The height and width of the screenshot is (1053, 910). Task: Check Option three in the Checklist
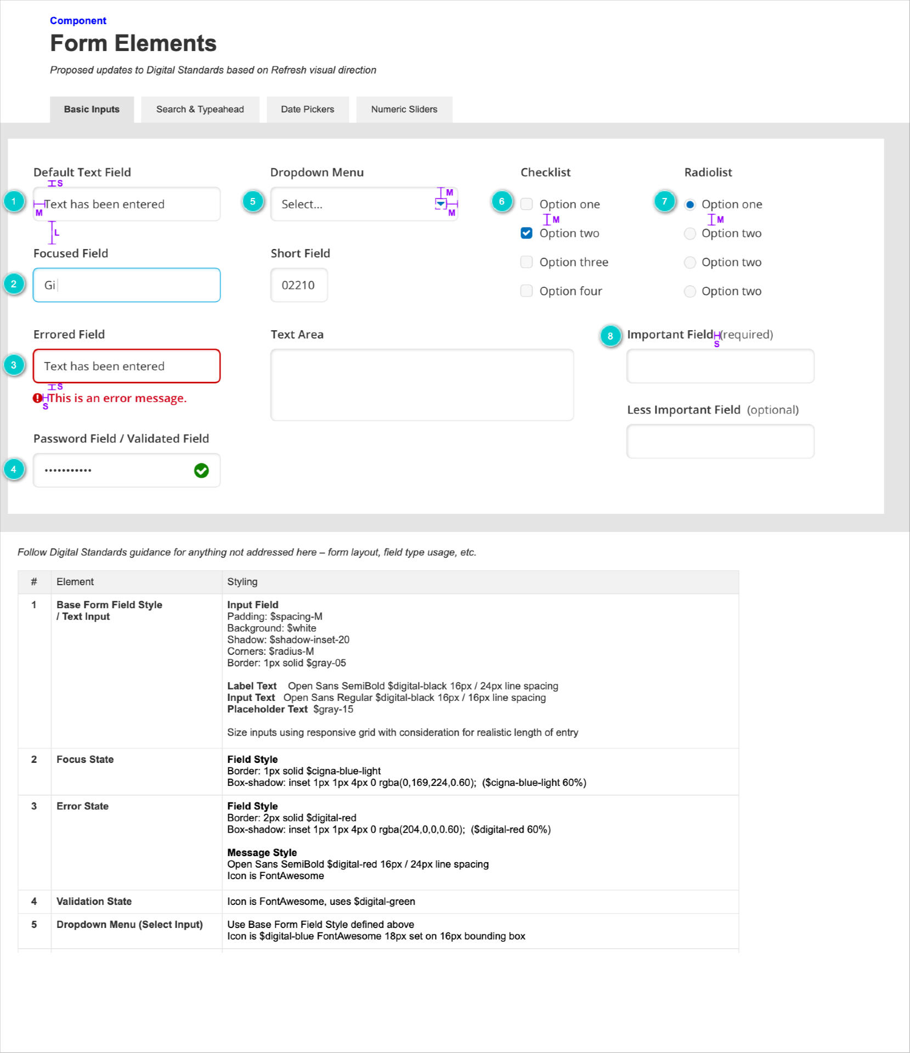(x=527, y=262)
